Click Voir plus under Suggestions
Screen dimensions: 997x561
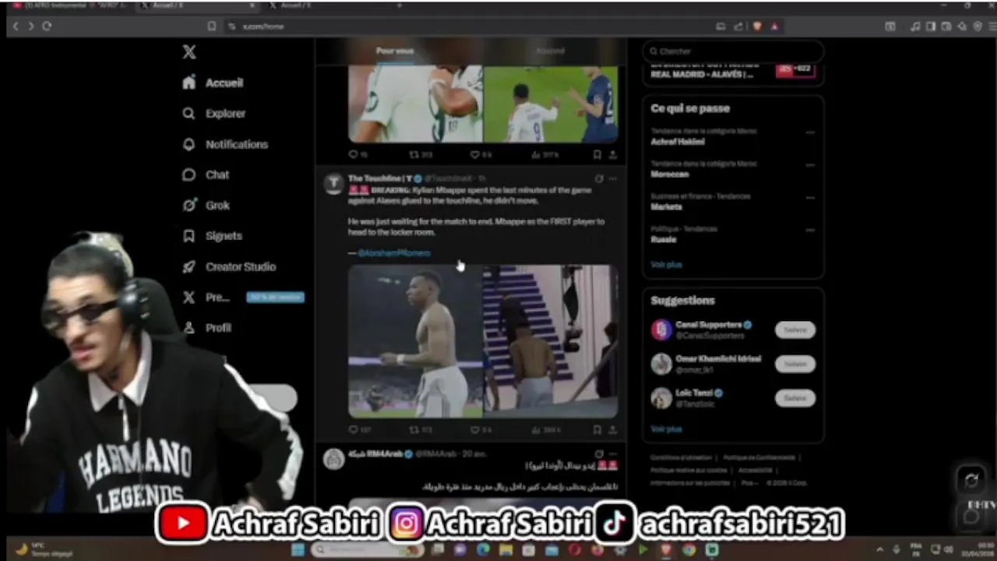666,429
